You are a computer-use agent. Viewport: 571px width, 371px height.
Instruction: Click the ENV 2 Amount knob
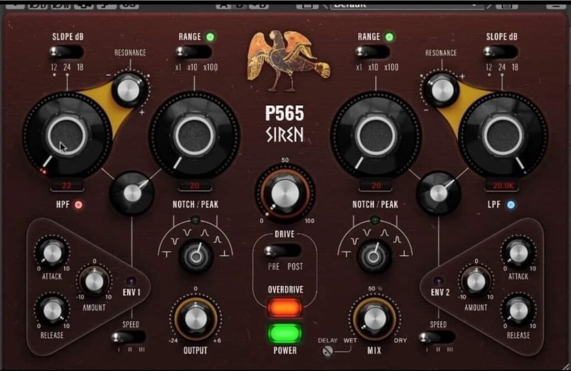point(476,281)
